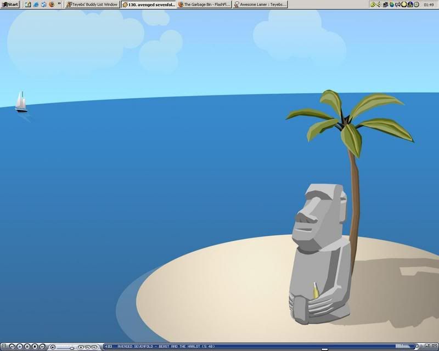Skip to the previous track
Screen dimensions: 439x351
click(x=13, y=347)
